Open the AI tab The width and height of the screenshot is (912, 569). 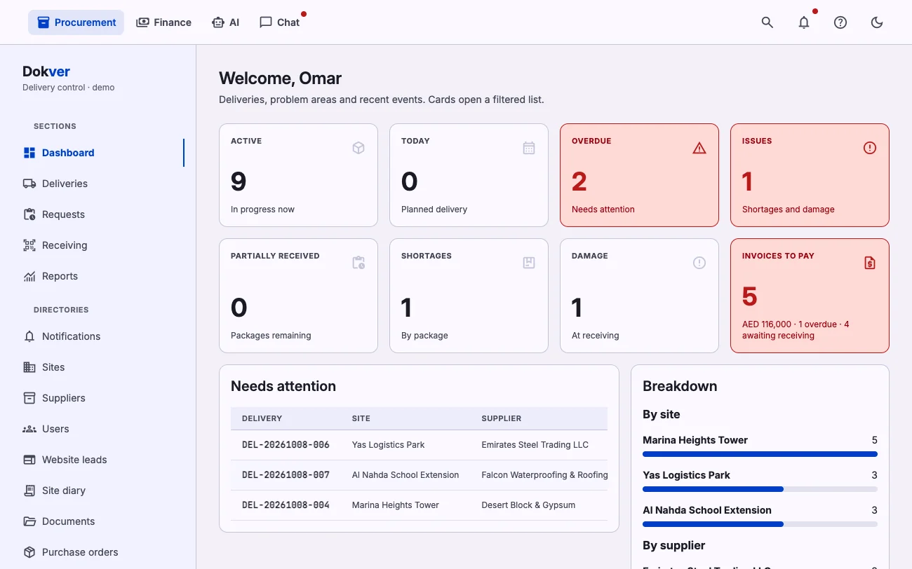(225, 22)
